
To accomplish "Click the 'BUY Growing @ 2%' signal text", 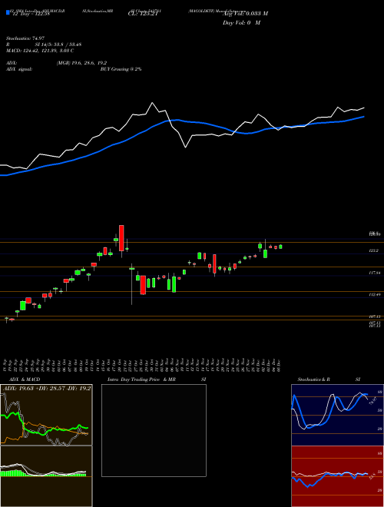I will [121, 69].
